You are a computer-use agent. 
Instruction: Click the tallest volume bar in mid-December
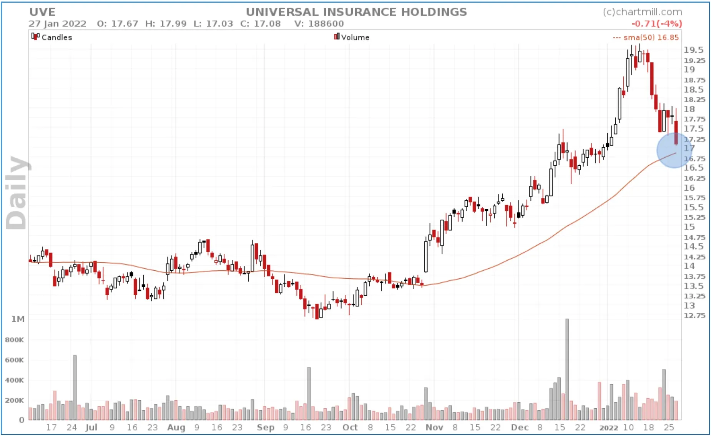click(x=567, y=369)
